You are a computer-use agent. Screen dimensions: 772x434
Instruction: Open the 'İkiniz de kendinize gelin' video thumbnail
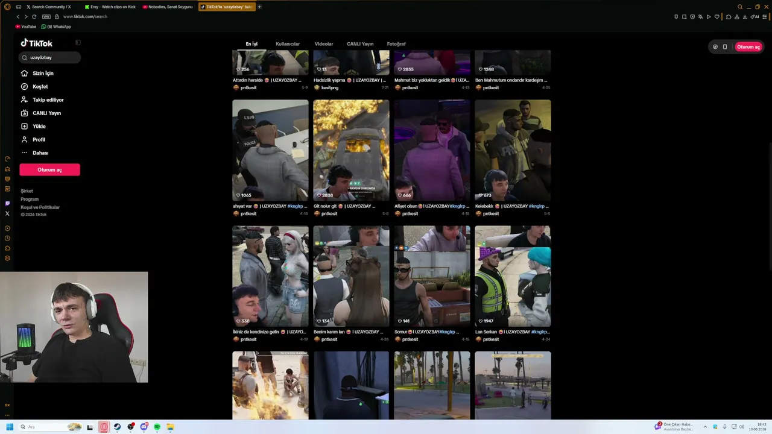pos(270,276)
